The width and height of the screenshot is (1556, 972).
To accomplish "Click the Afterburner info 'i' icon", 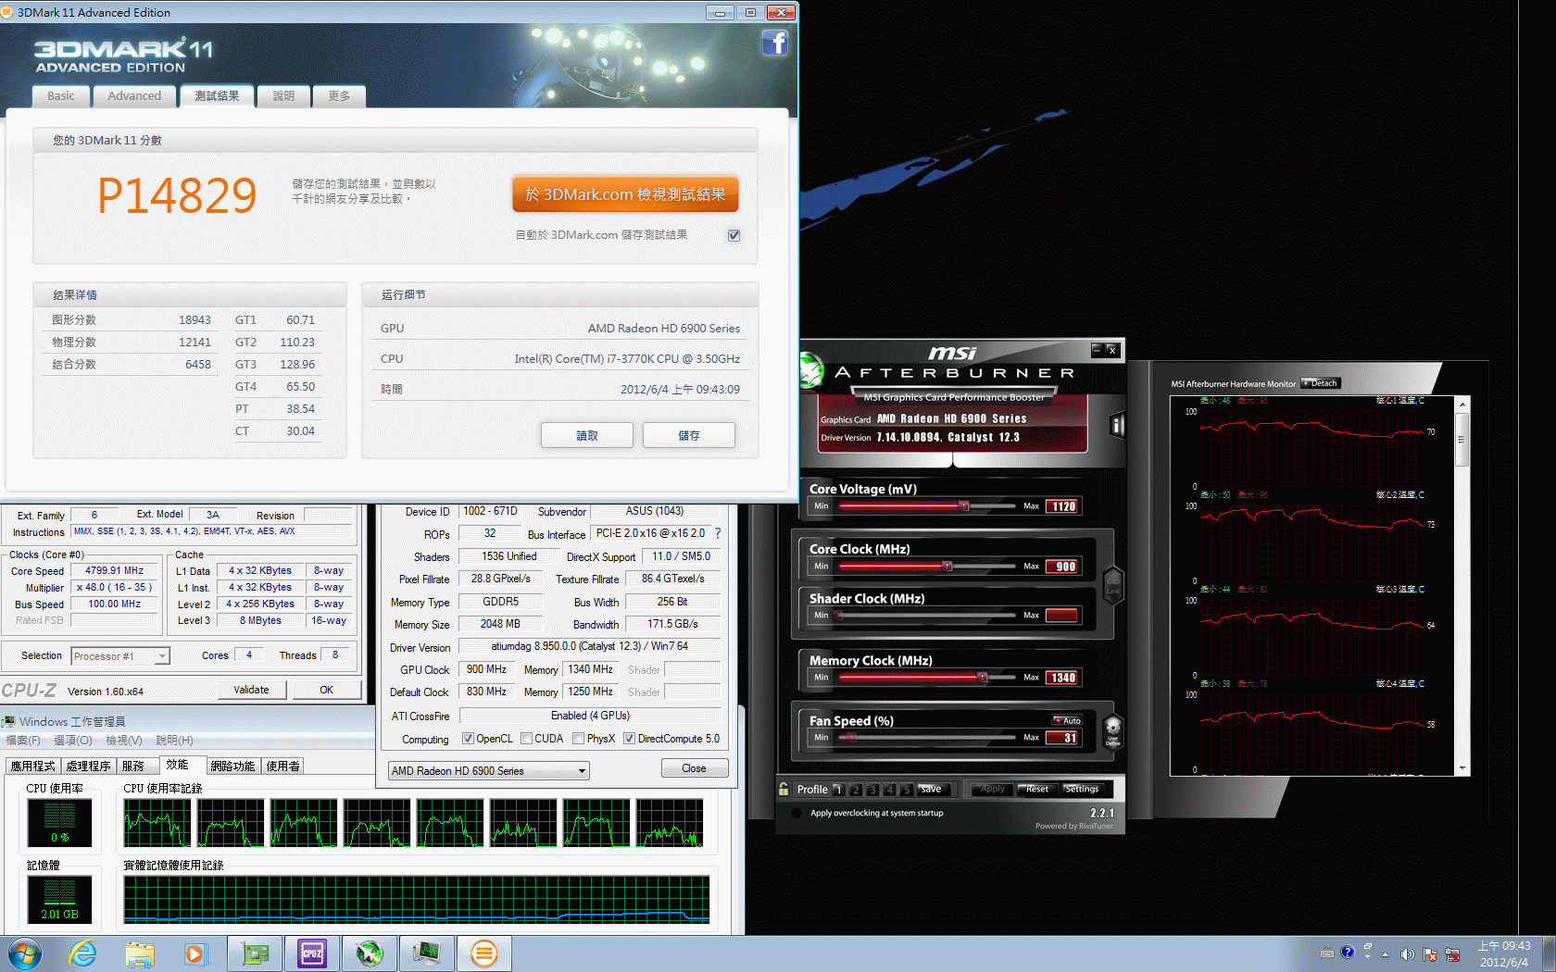I will click(1117, 425).
